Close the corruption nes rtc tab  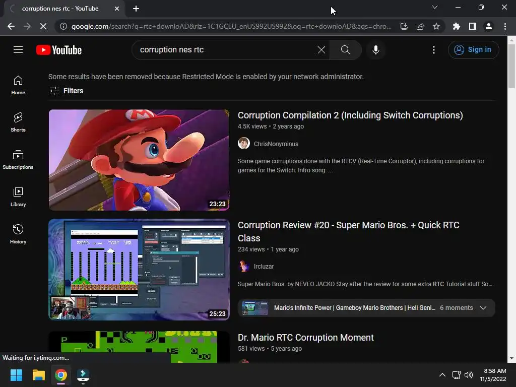(x=117, y=9)
